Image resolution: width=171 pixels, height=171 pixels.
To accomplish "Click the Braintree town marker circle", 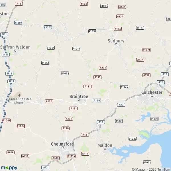I will tap(79, 99).
